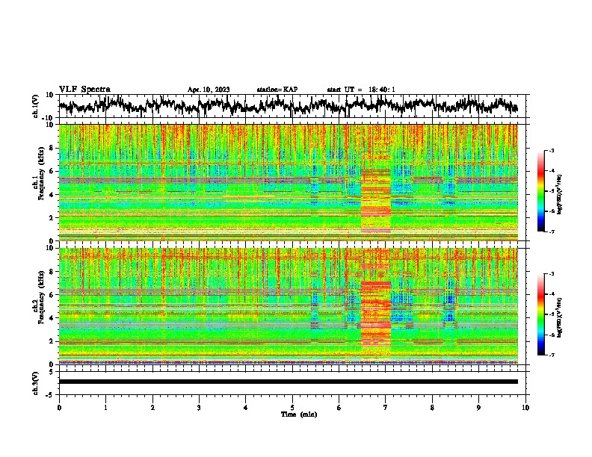Click the "8" kHz tick on ch.1 frequency axis
Screen dimensions: 592x457
(x=53, y=148)
